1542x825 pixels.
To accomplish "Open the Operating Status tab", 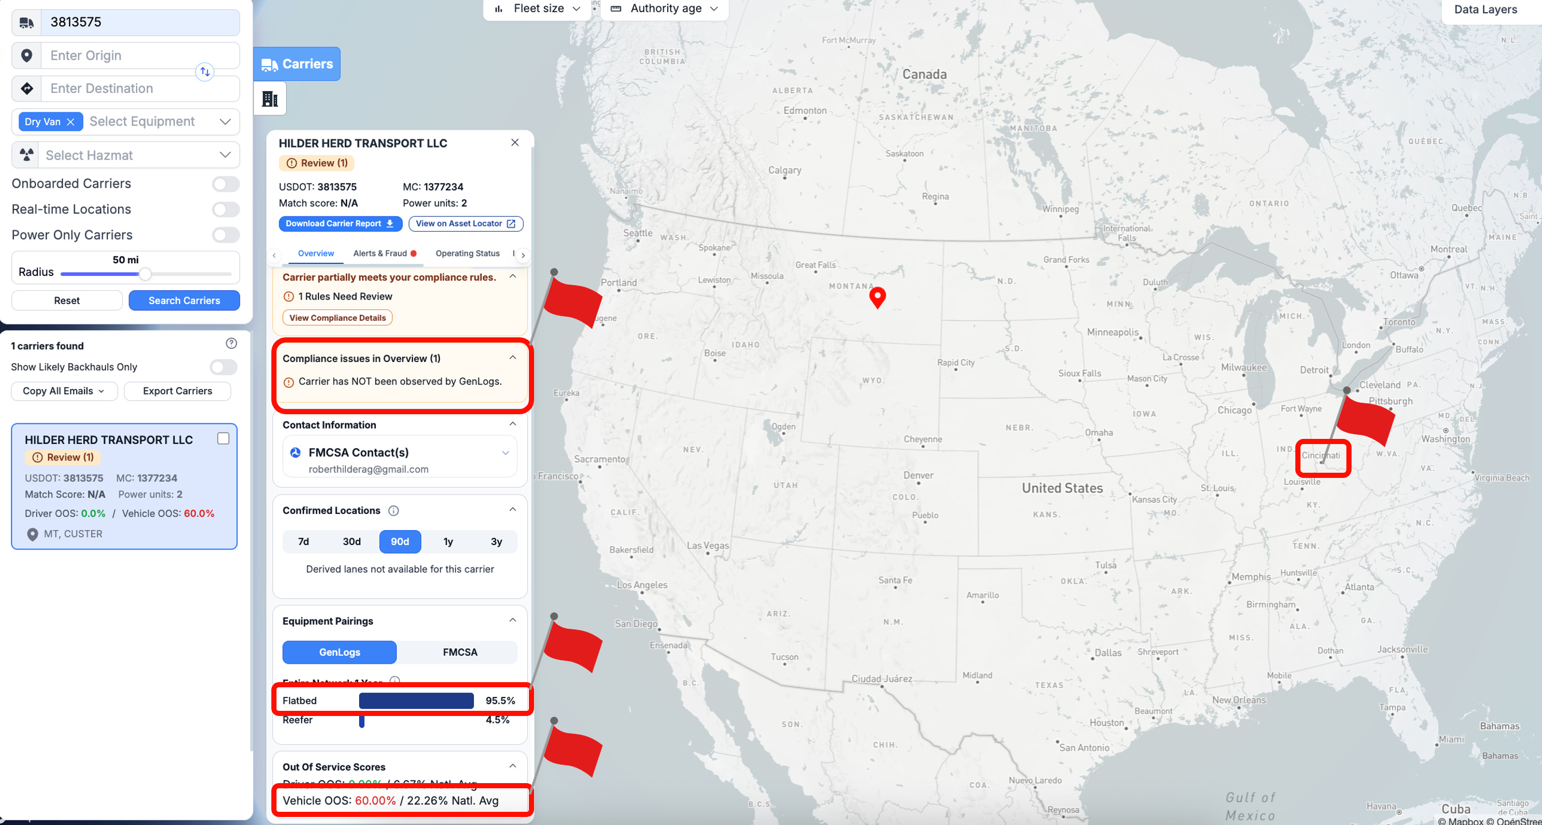I will (x=468, y=254).
